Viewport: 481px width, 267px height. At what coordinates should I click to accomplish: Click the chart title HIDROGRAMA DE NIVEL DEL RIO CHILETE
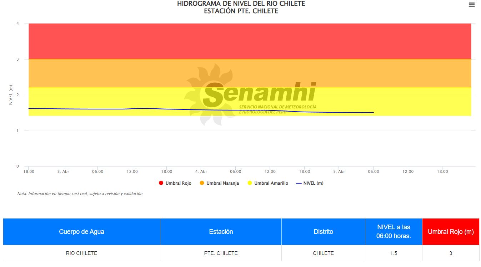[241, 4]
